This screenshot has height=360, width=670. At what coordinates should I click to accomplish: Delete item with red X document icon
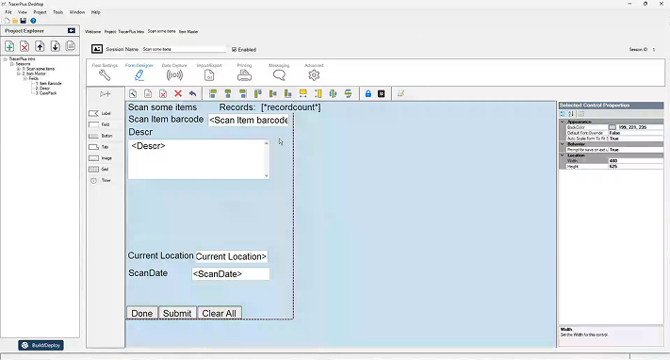[x=25, y=46]
